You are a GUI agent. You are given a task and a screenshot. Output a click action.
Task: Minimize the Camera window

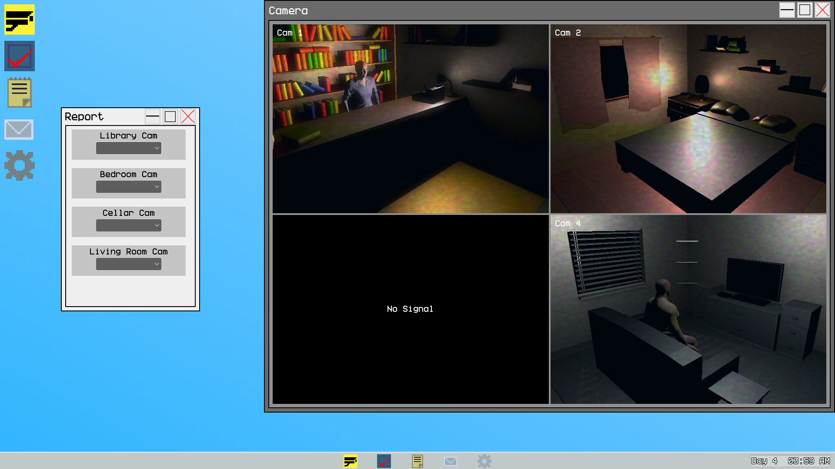tap(787, 10)
